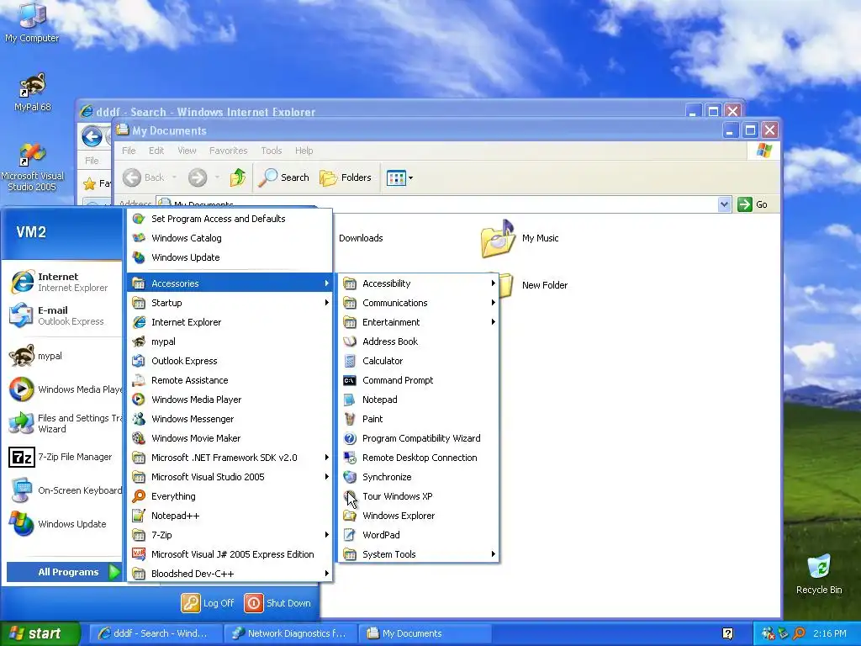This screenshot has width=861, height=646.
Task: Click Log Off button
Action: coord(209,603)
